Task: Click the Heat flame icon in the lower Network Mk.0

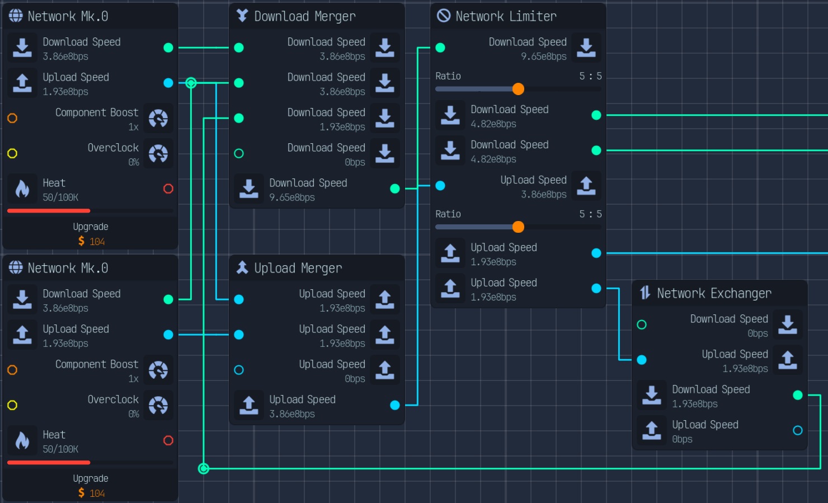Action: 22,440
